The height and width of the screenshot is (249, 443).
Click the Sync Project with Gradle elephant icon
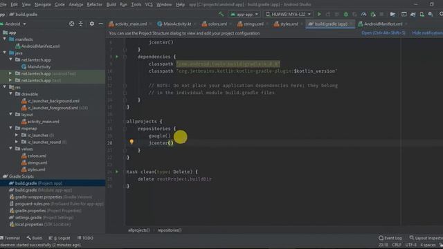click(x=413, y=14)
